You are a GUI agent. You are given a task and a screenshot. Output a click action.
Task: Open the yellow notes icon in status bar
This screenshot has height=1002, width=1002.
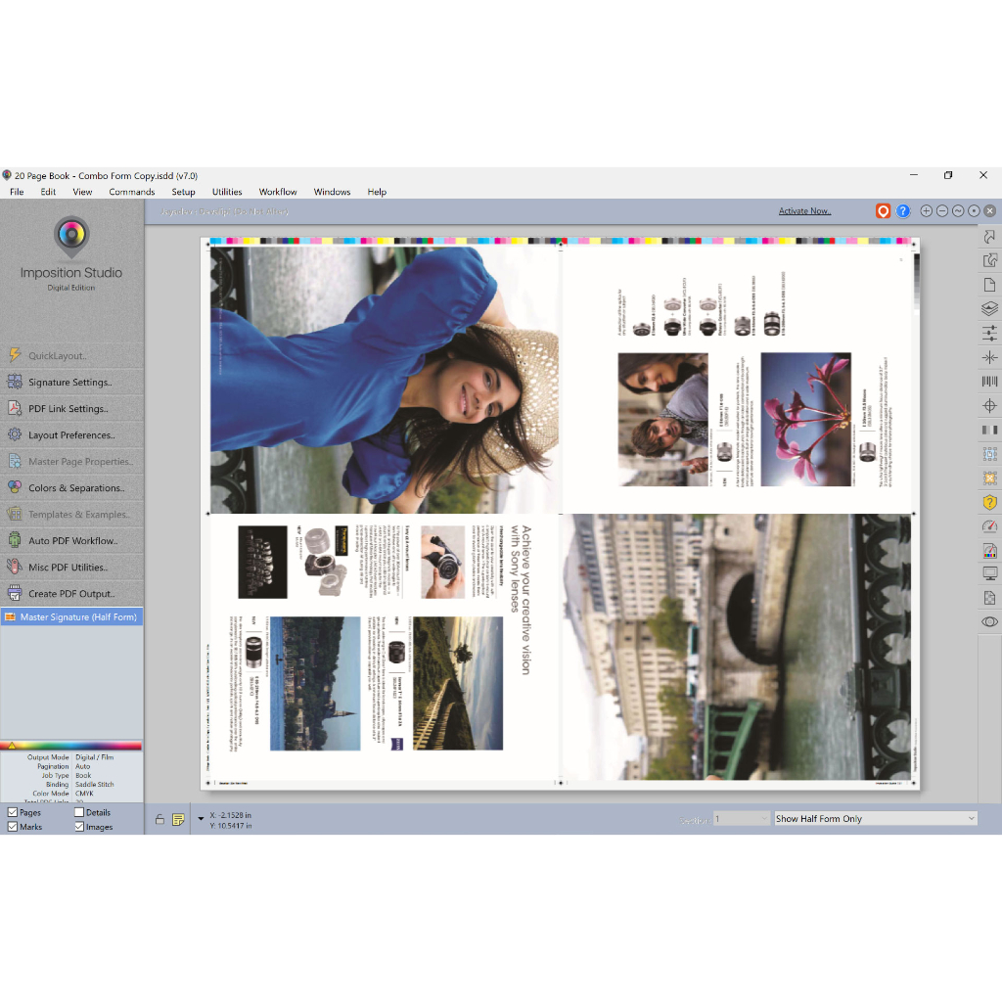[178, 819]
